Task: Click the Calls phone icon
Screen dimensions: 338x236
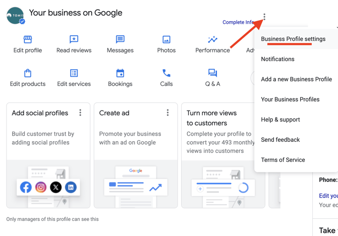Action: click(166, 73)
